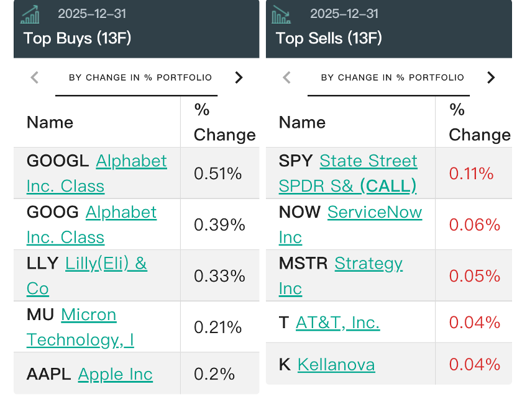This screenshot has height=397, width=517.
Task: Click the Top Sells declining chart icon
Action: click(x=281, y=14)
